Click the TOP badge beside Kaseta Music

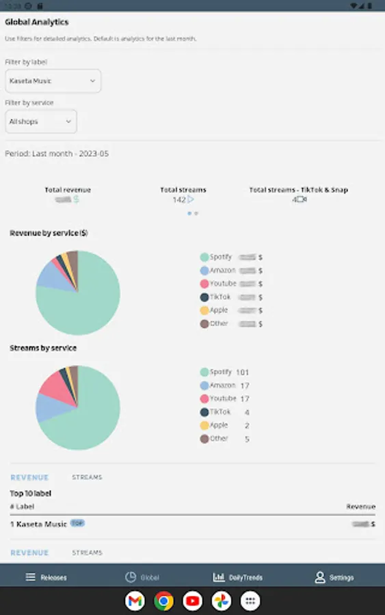click(77, 523)
